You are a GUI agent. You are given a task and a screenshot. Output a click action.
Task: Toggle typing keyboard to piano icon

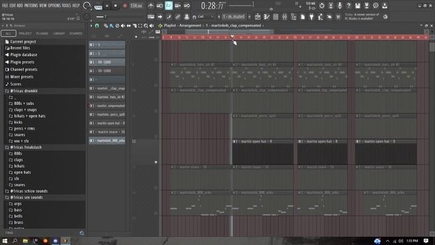coord(151,17)
